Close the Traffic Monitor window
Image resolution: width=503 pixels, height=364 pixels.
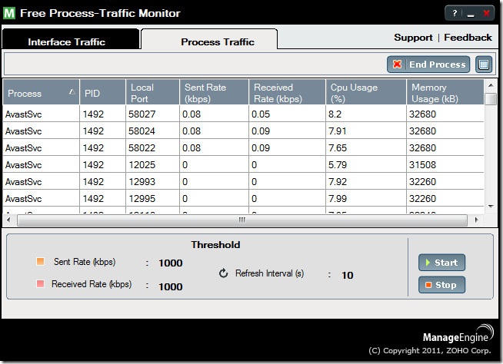tap(486, 13)
